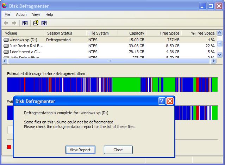Click the '22 %' free space percentage cell

click(210, 46)
